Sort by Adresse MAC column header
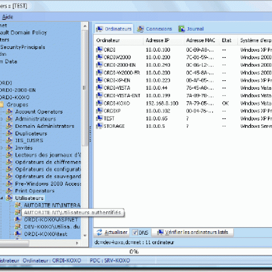 (202, 40)
